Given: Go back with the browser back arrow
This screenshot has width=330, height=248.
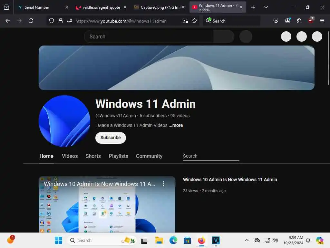Looking at the screenshot, I should (8, 21).
